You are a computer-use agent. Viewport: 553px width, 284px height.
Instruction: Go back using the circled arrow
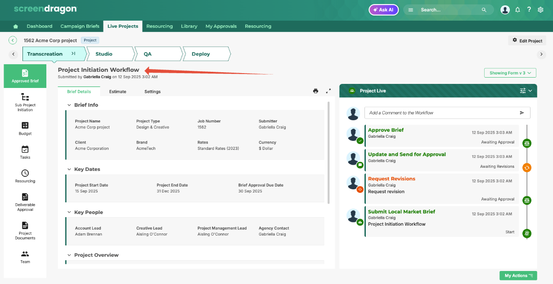[13, 40]
